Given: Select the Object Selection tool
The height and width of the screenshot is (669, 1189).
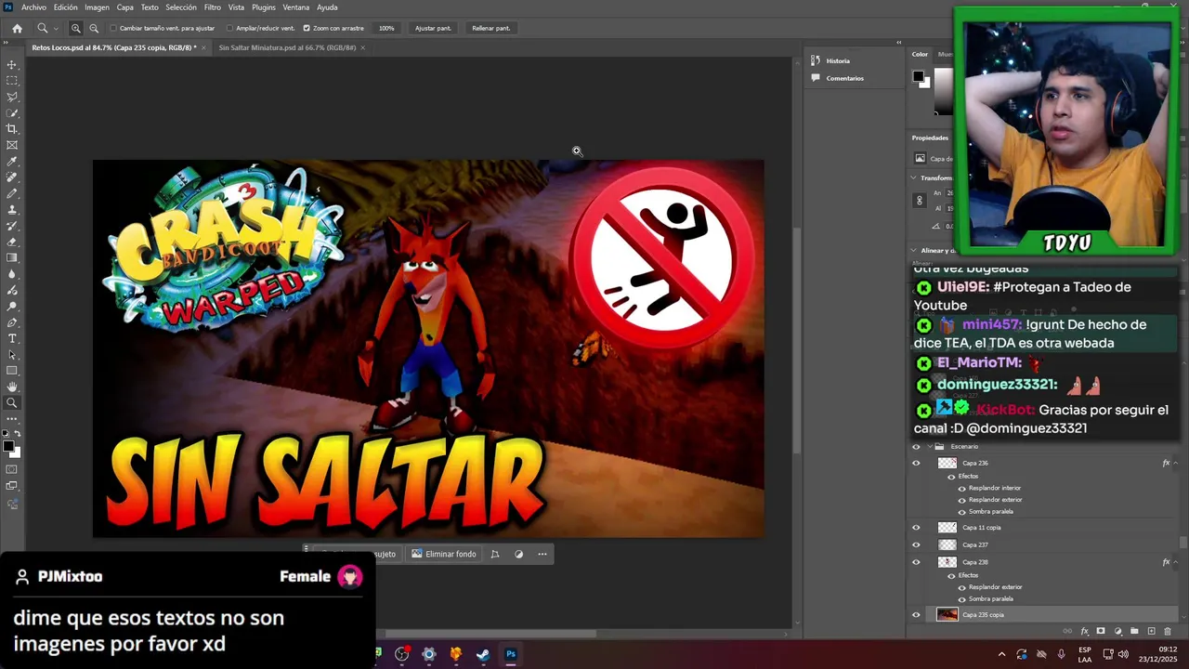Looking at the screenshot, I should point(12,113).
